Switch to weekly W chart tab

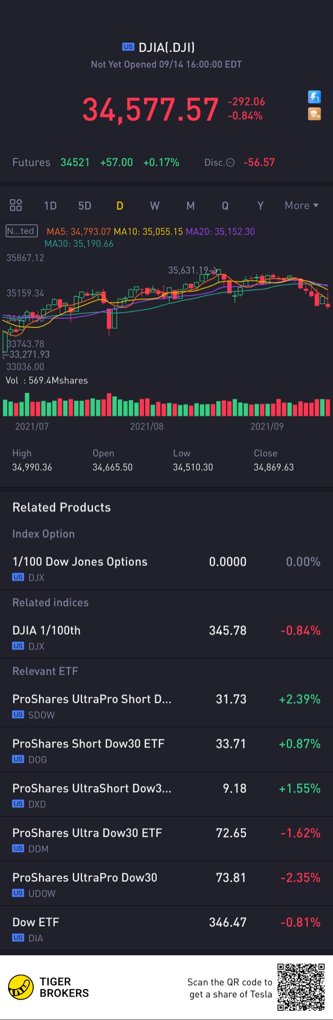coord(155,206)
